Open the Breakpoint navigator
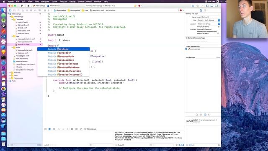This screenshot has height=151, width=268. coord(35,10)
